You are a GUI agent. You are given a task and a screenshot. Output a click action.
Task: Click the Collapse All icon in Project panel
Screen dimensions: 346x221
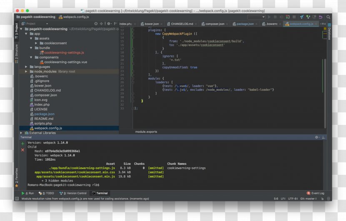[101, 24]
